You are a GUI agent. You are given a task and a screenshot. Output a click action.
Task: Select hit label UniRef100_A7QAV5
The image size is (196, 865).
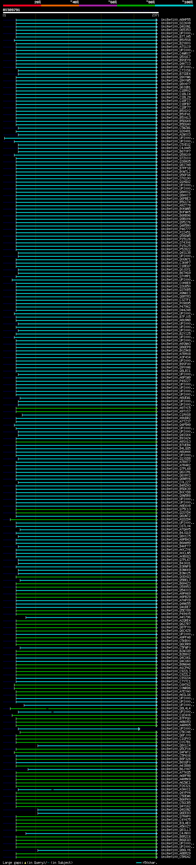[x=176, y=530]
